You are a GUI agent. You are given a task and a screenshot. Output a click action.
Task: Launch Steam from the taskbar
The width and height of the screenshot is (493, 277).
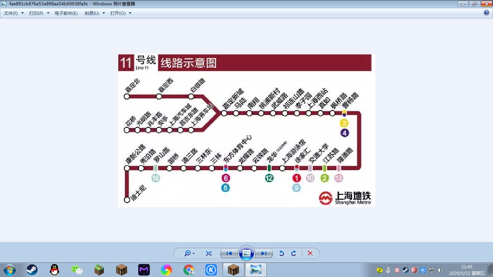click(x=32, y=270)
